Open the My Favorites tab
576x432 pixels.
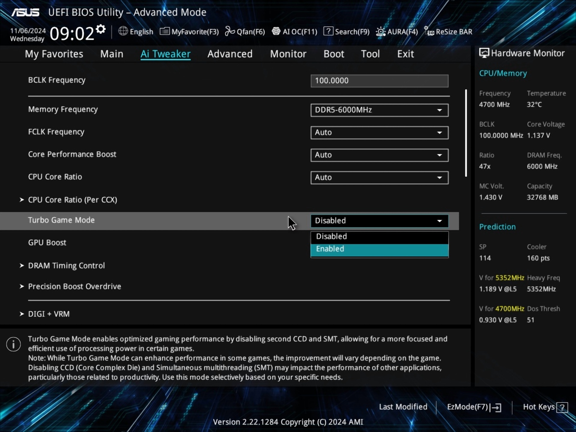coord(54,54)
